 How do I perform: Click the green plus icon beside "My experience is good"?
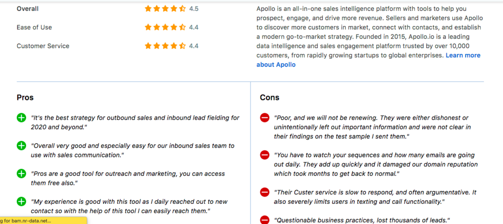[21, 202]
